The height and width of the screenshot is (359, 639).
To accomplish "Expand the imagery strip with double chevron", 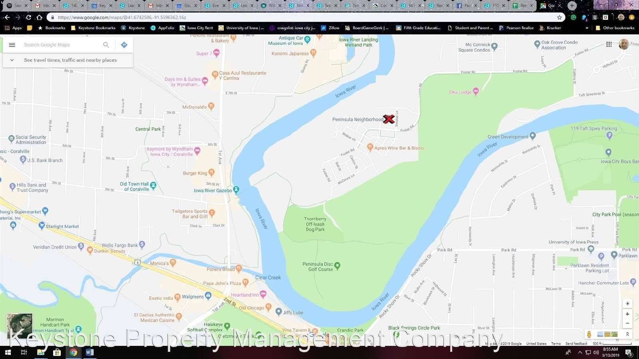I will coord(627,334).
